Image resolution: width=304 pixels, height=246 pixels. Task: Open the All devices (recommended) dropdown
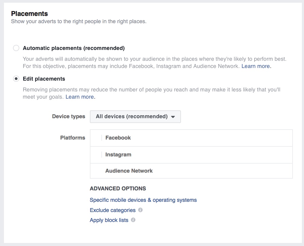(x=135, y=117)
